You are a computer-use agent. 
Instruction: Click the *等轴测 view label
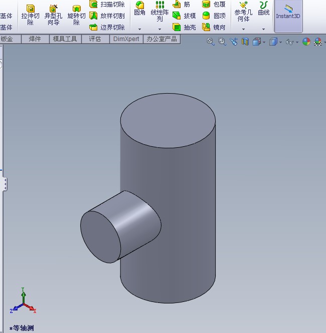coord(22,328)
